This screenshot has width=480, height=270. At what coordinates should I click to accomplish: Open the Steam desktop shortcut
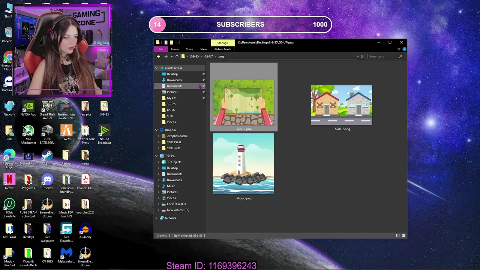point(47,157)
